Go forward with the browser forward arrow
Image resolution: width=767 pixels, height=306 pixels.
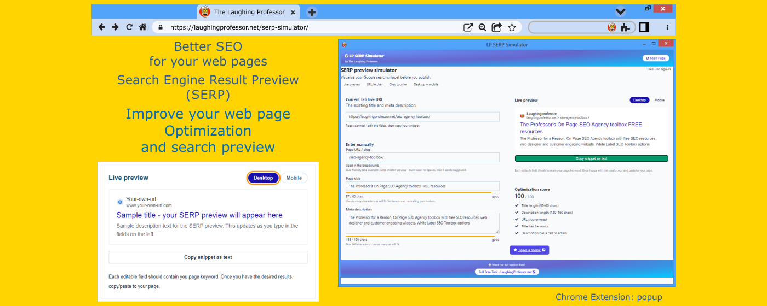[115, 27]
